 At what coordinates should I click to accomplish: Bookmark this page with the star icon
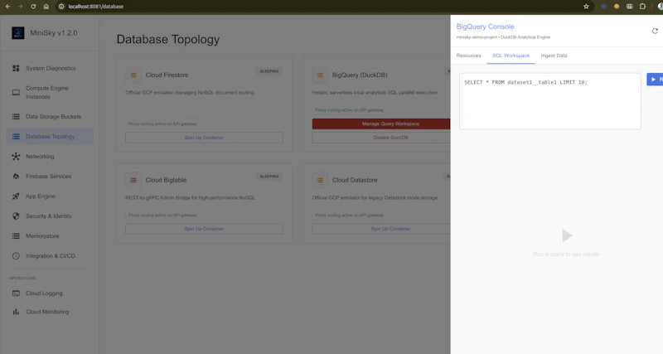tap(586, 7)
